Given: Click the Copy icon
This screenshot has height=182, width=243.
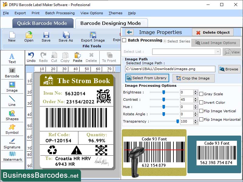Looking at the screenshot, I should coord(65,57).
